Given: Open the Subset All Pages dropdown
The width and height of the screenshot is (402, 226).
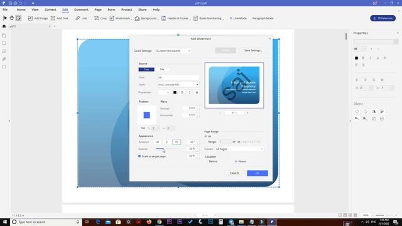Looking at the screenshot, I should click(239, 149).
